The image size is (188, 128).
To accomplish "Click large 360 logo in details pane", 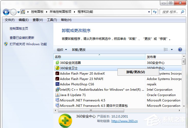I will [x=65, y=121].
